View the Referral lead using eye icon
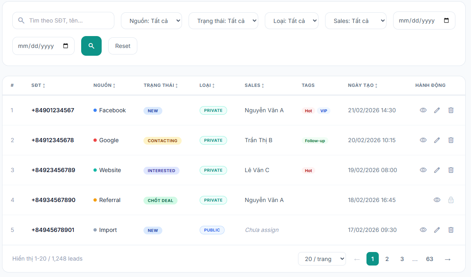This screenshot has width=471, height=277. [x=437, y=200]
